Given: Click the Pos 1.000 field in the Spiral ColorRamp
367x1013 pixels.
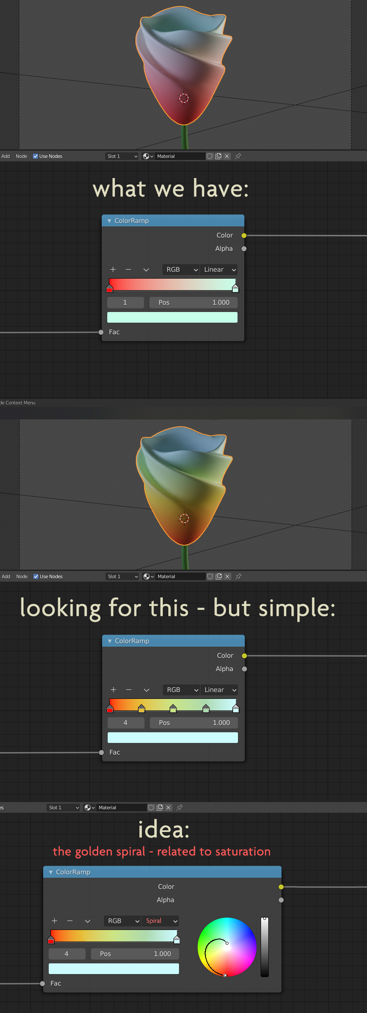Looking at the screenshot, I should point(135,954).
